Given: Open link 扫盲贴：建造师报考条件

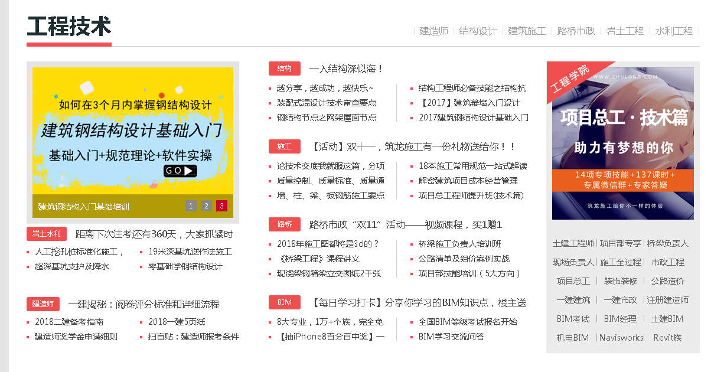Looking at the screenshot, I should pyautogui.click(x=194, y=337).
